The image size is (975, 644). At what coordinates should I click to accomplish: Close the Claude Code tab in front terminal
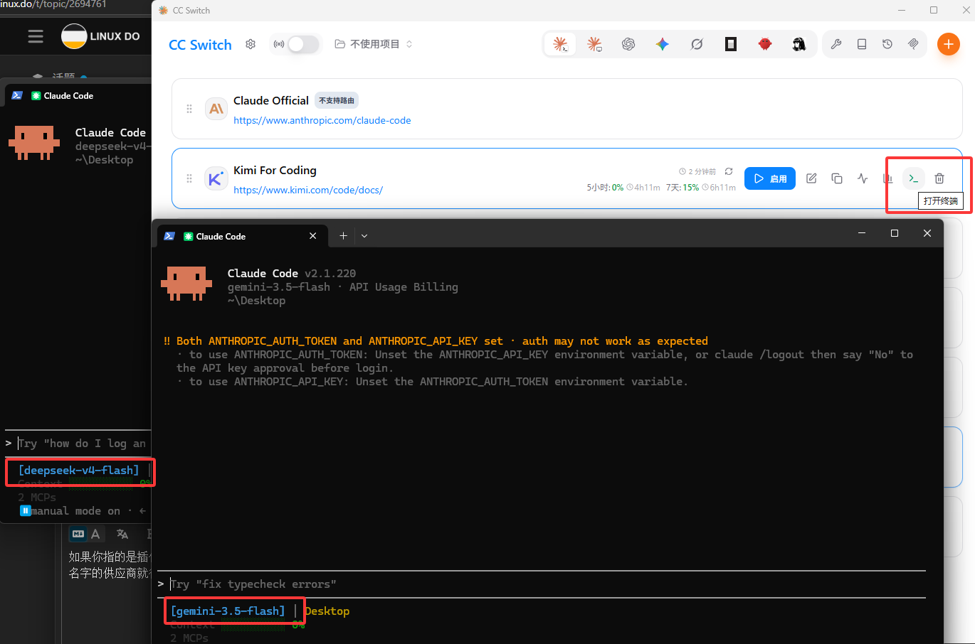pos(313,235)
